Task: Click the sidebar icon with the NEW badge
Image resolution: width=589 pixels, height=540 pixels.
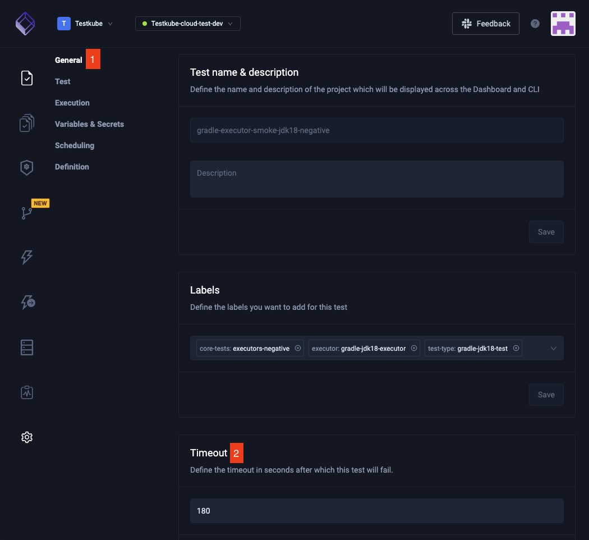Action: (26, 213)
